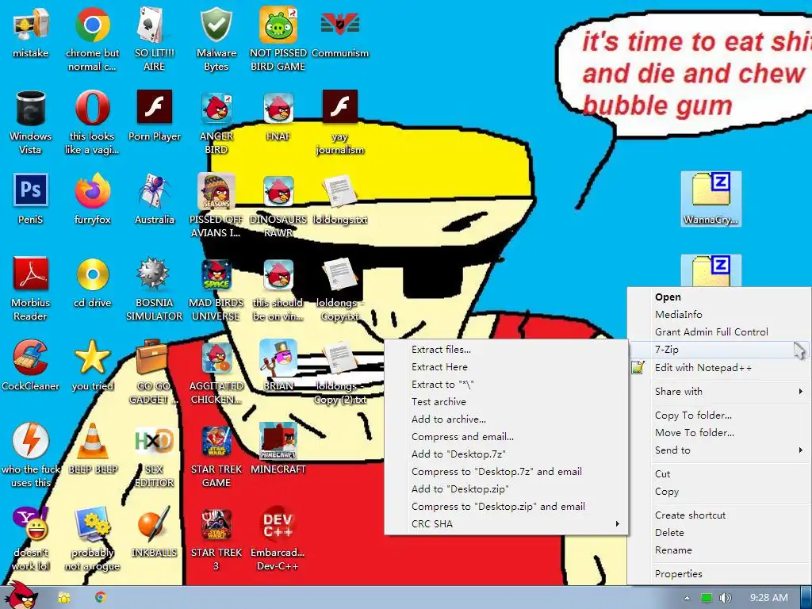This screenshot has width=812, height=609.
Task: Choose 'Compress to "Desktop.zip" and email'
Action: pyautogui.click(x=507, y=507)
